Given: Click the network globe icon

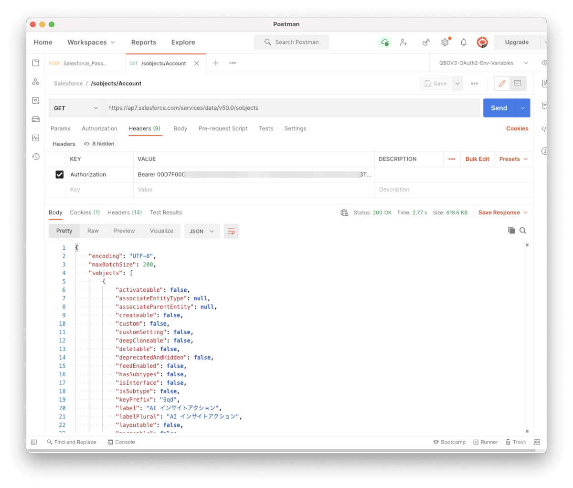Looking at the screenshot, I should point(344,212).
